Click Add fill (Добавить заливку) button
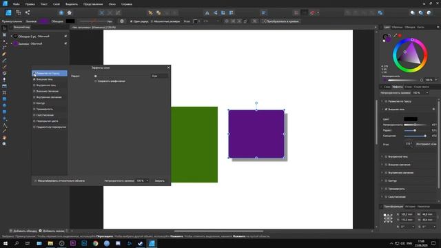 [52, 231]
